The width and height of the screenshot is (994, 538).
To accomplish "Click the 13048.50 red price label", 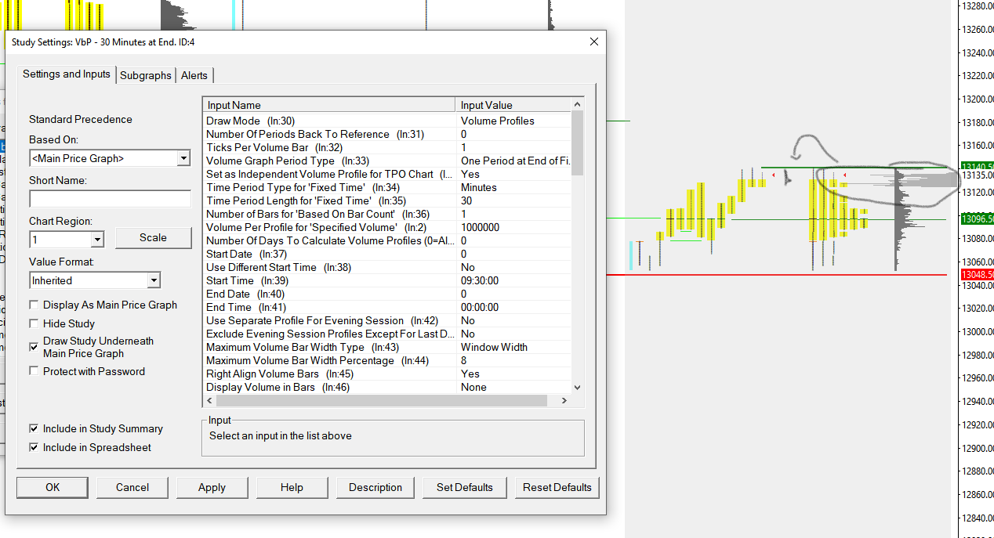I will 977,275.
